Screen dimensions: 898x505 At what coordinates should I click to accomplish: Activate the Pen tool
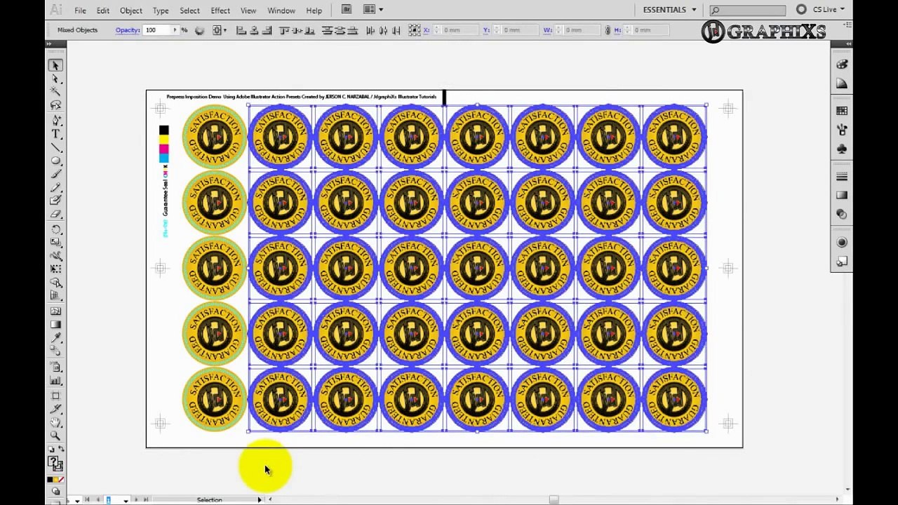(x=55, y=121)
